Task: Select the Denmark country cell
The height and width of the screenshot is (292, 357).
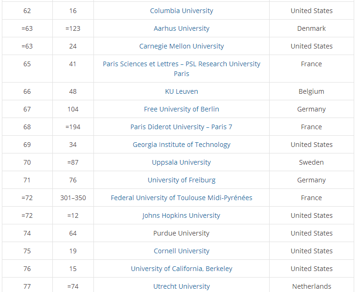Action: (x=312, y=28)
